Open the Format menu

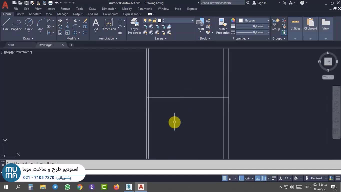tap(65, 9)
